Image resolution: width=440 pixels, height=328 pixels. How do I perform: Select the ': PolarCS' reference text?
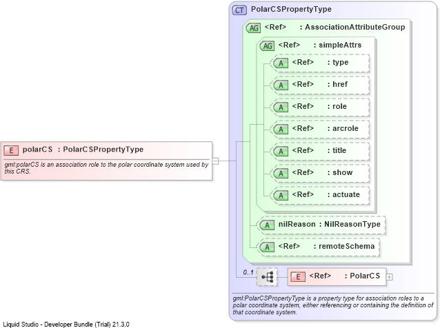click(x=362, y=276)
